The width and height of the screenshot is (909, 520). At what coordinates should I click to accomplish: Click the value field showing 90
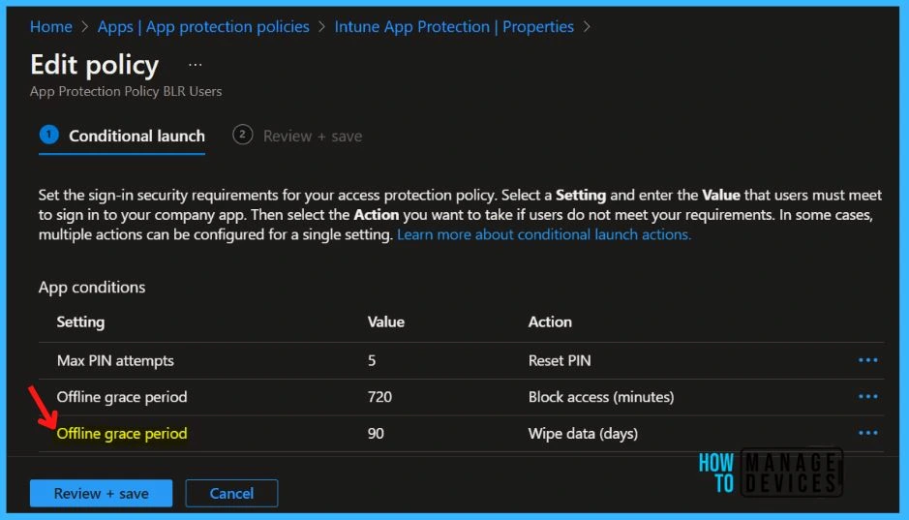coord(376,433)
